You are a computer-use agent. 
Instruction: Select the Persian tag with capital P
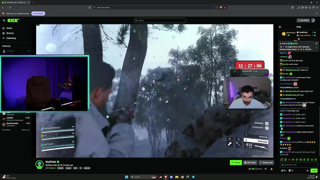[60, 168]
